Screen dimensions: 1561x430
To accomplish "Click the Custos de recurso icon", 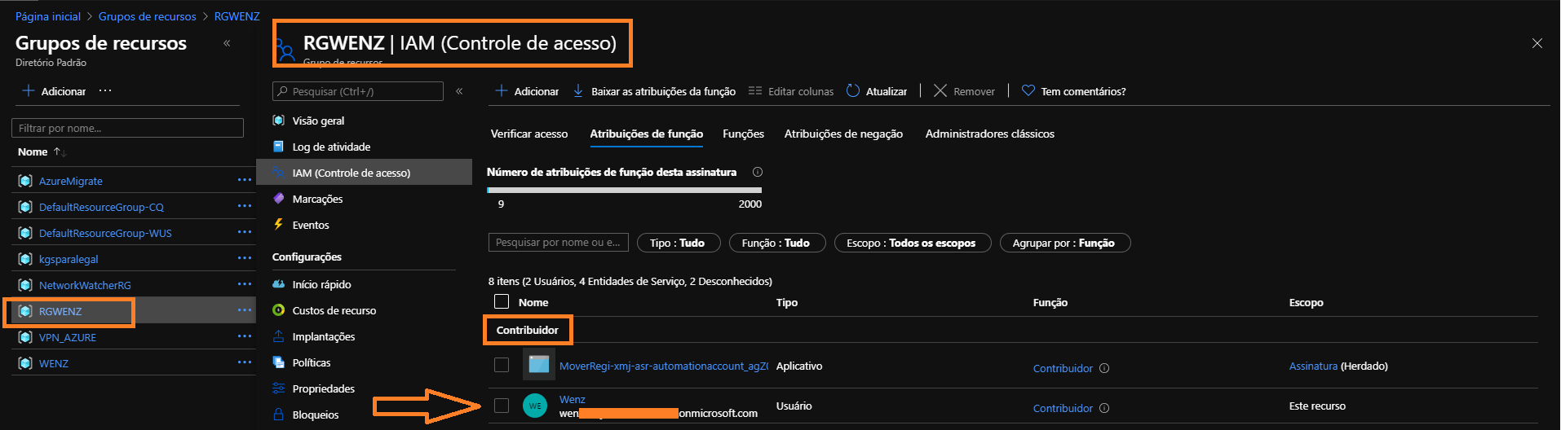I will tap(279, 310).
